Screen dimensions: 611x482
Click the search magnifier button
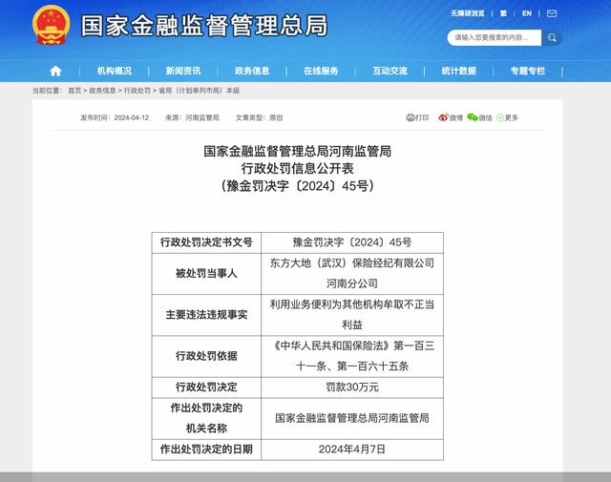click(552, 38)
